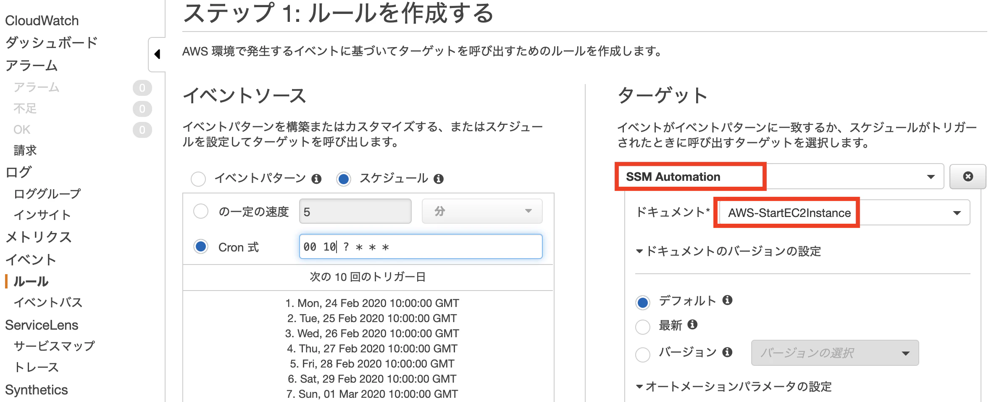Image resolution: width=994 pixels, height=402 pixels.
Task: Click info icon next to バージョン
Action: [728, 352]
